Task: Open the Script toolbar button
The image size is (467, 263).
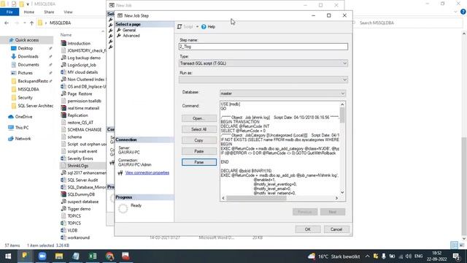Action: click(x=185, y=27)
